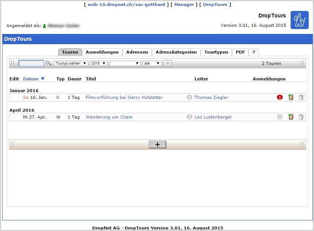Open the empty filter dropdown

[125, 63]
